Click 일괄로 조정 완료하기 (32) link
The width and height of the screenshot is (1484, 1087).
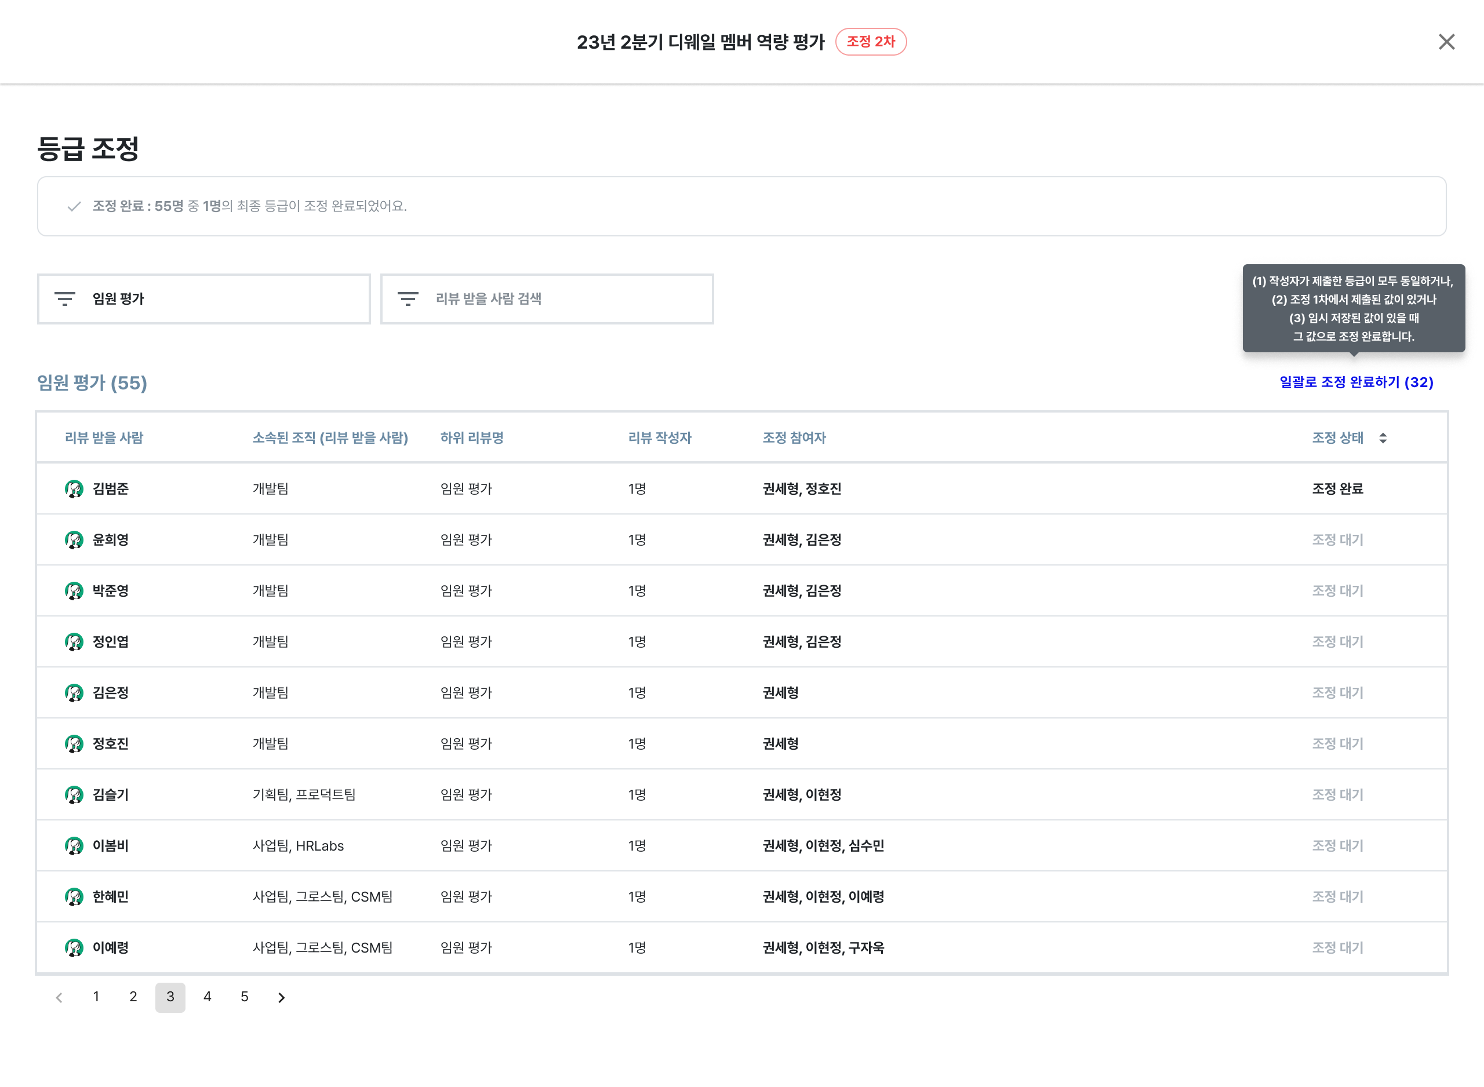coord(1356,382)
